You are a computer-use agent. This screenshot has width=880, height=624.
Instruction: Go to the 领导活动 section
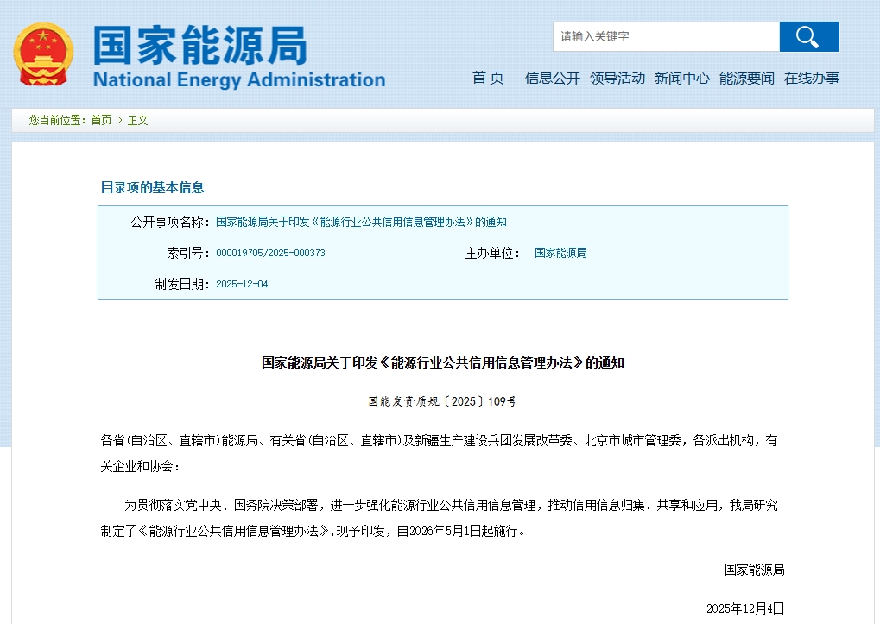pyautogui.click(x=617, y=78)
